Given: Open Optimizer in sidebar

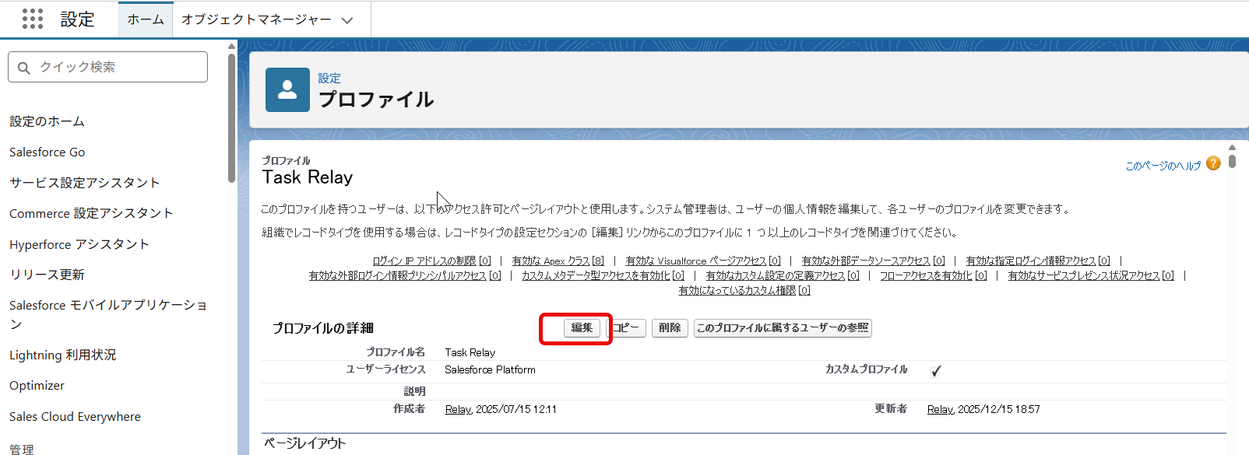Looking at the screenshot, I should (x=37, y=385).
